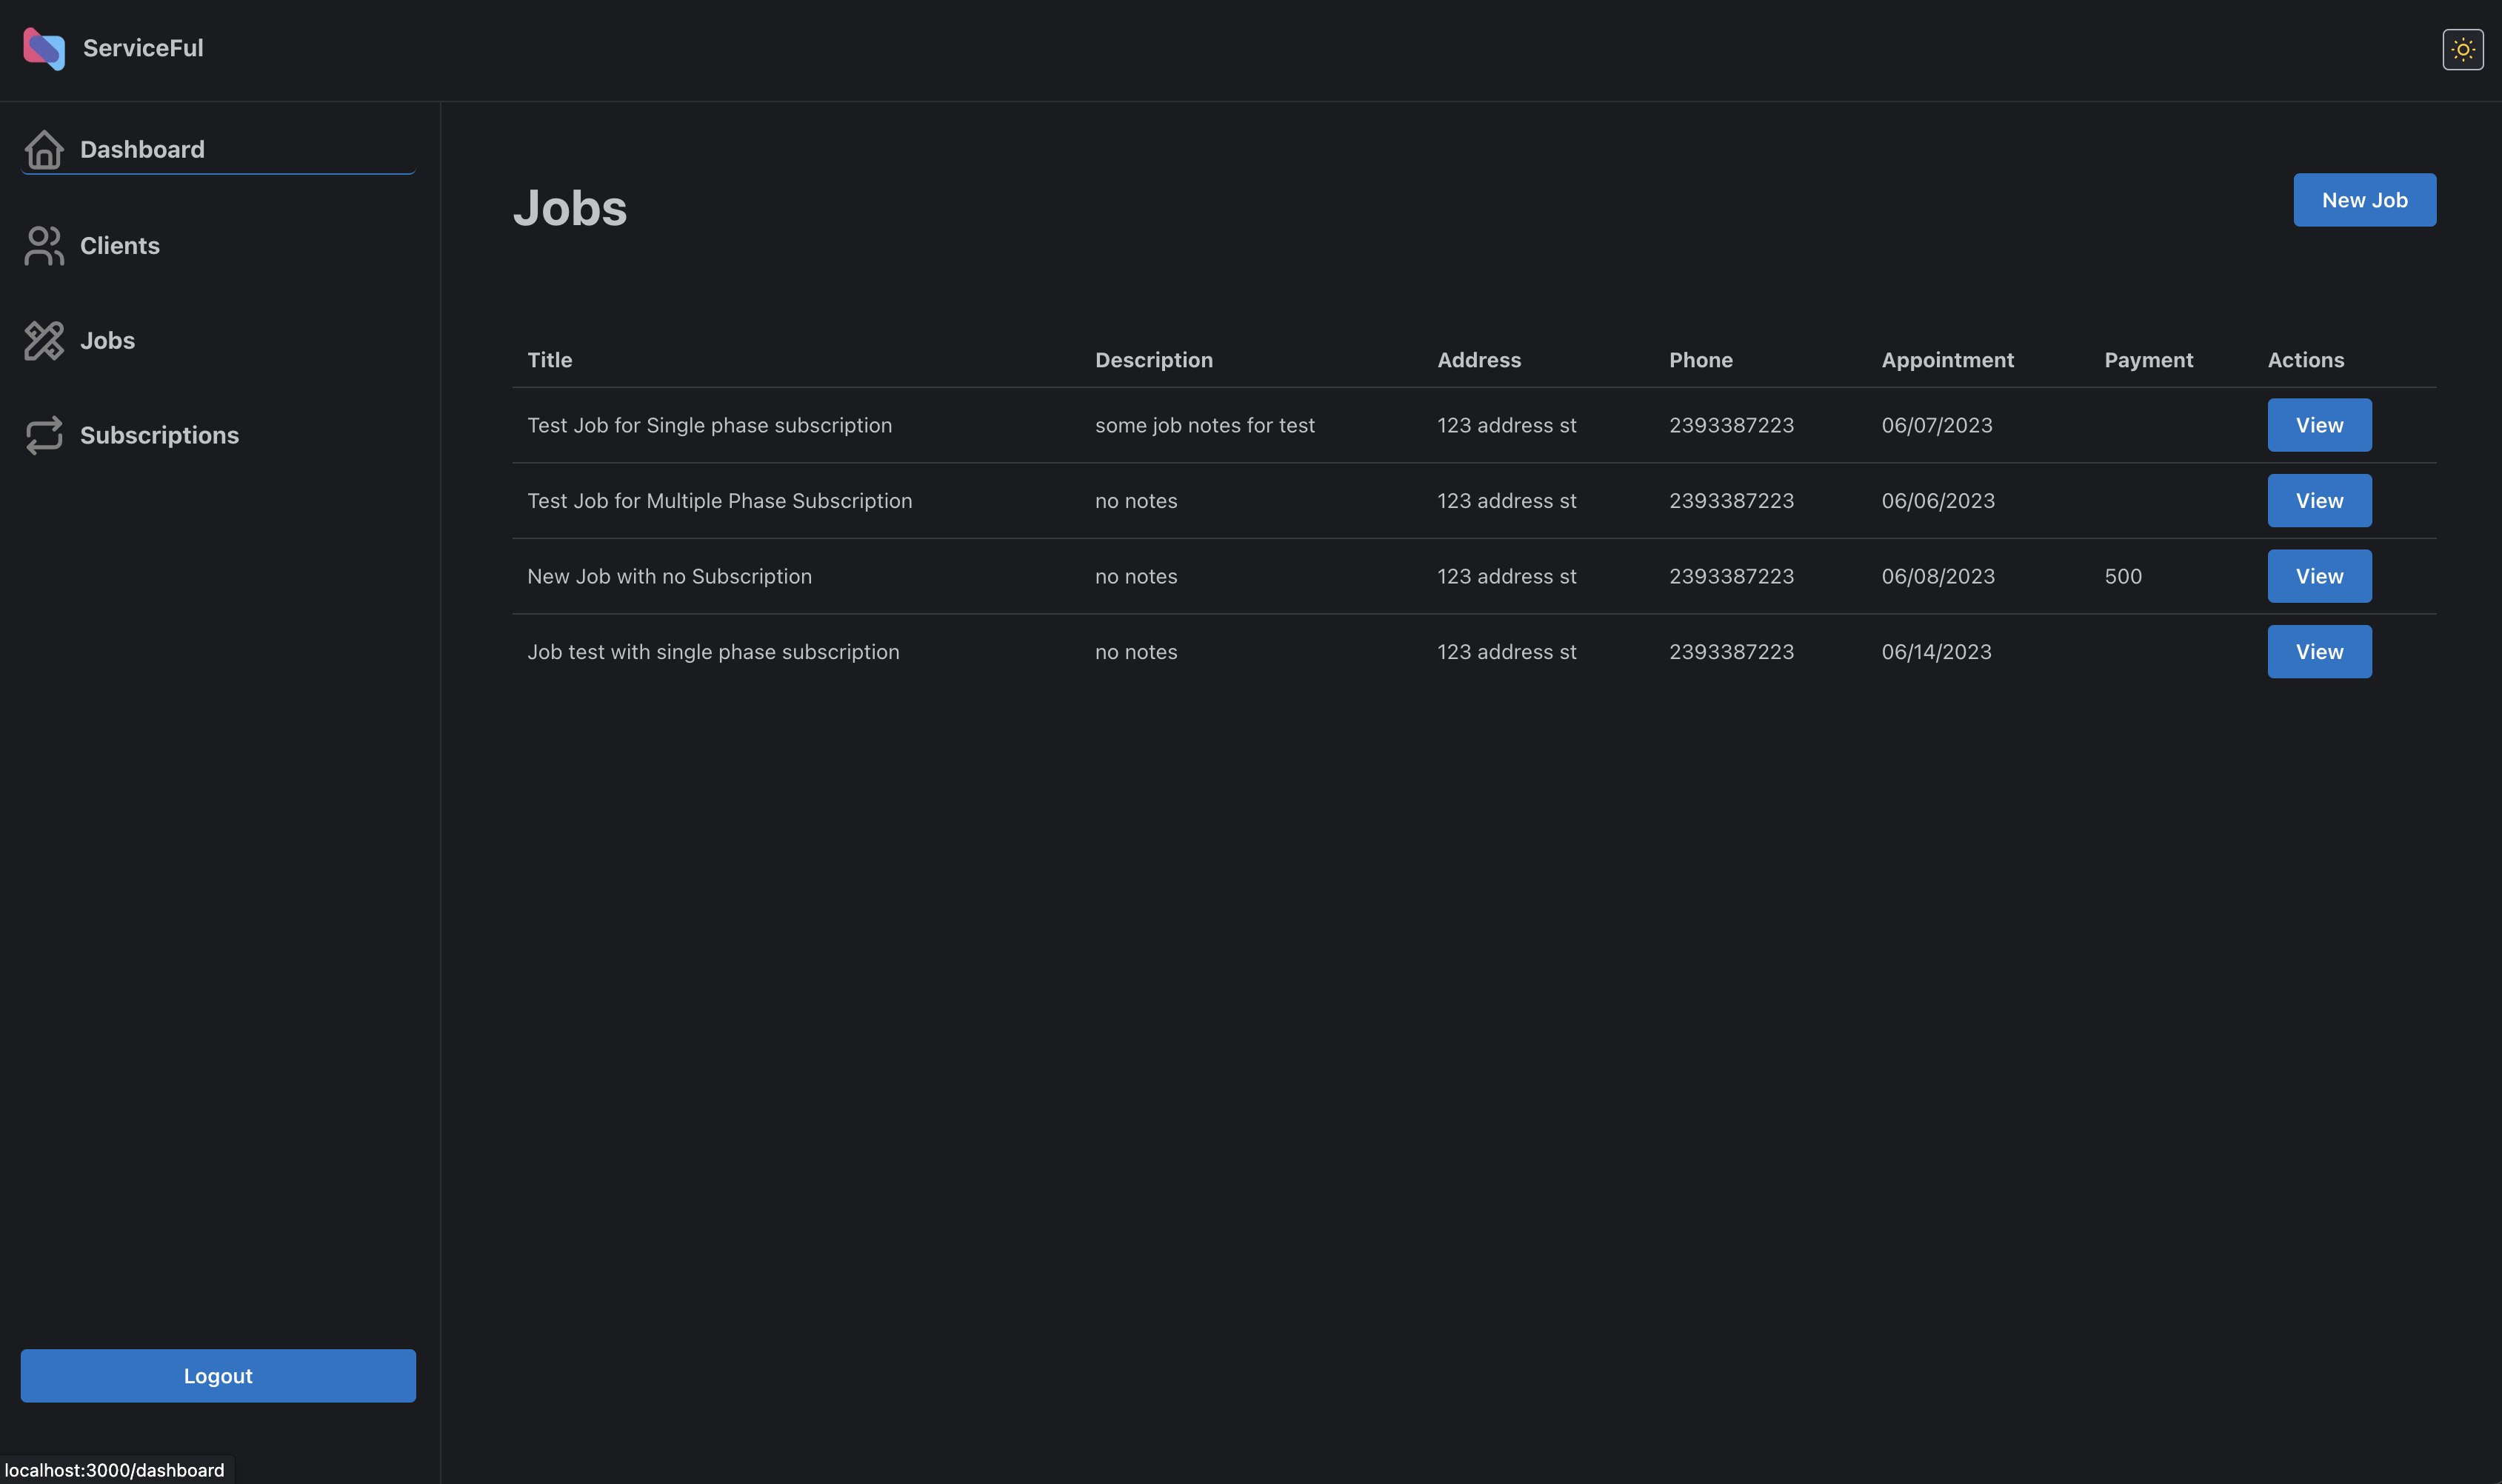Open the Jobs sidebar item
Screen dimensions: 2502x1484
click(x=107, y=341)
